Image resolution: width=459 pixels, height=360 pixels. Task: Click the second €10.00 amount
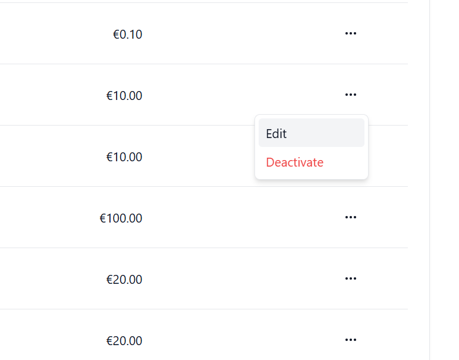pyautogui.click(x=124, y=157)
